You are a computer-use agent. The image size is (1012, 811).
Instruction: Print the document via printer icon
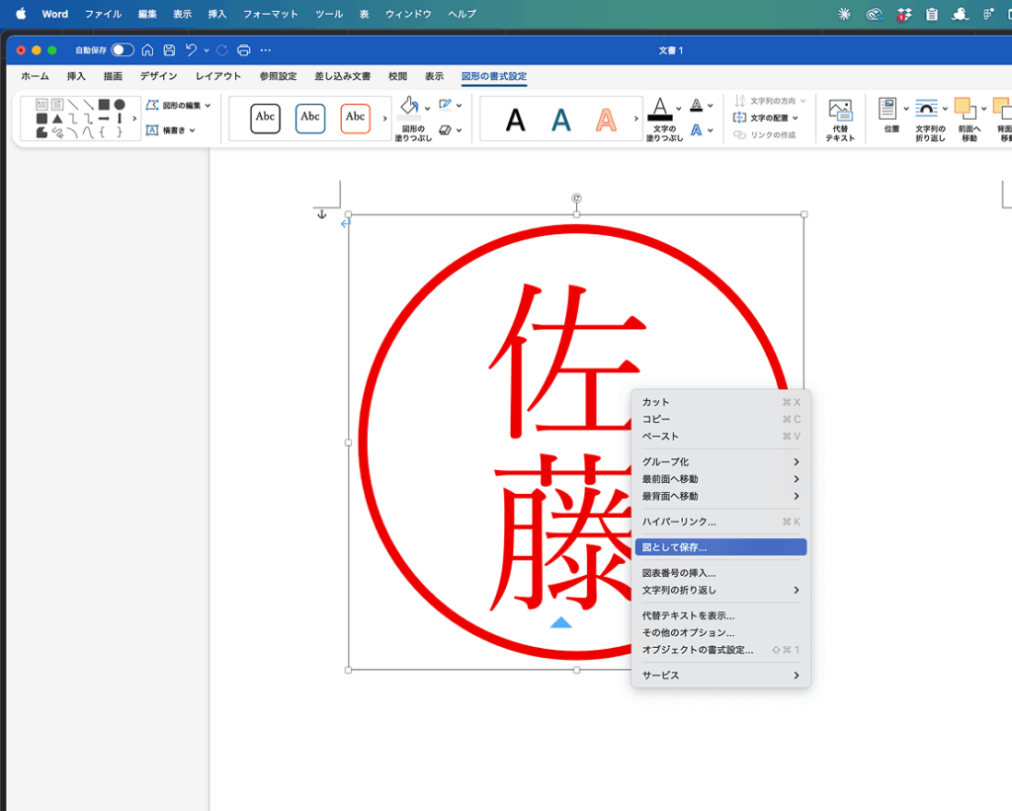[x=244, y=50]
